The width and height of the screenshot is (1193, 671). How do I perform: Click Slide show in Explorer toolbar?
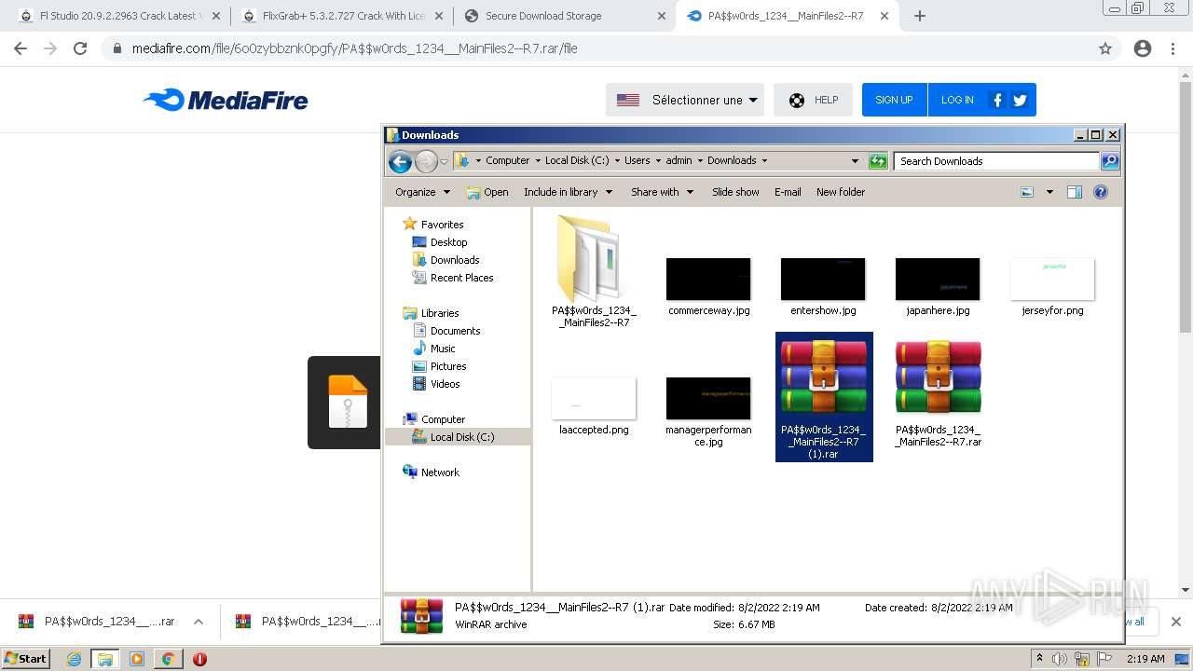point(735,192)
